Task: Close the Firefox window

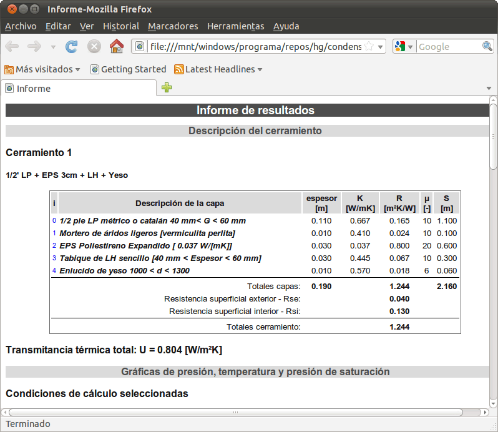Action: coord(12,9)
